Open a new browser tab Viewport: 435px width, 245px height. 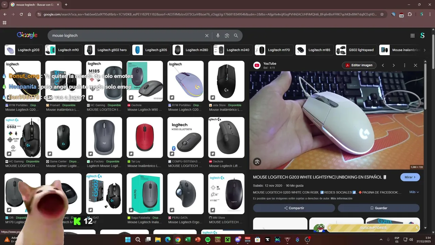(66, 5)
